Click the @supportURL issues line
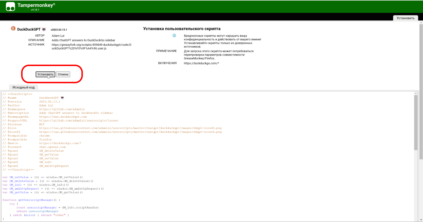 coord(60,120)
